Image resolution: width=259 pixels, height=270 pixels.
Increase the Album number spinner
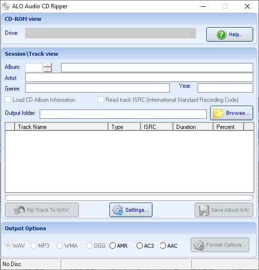pos(47,65)
